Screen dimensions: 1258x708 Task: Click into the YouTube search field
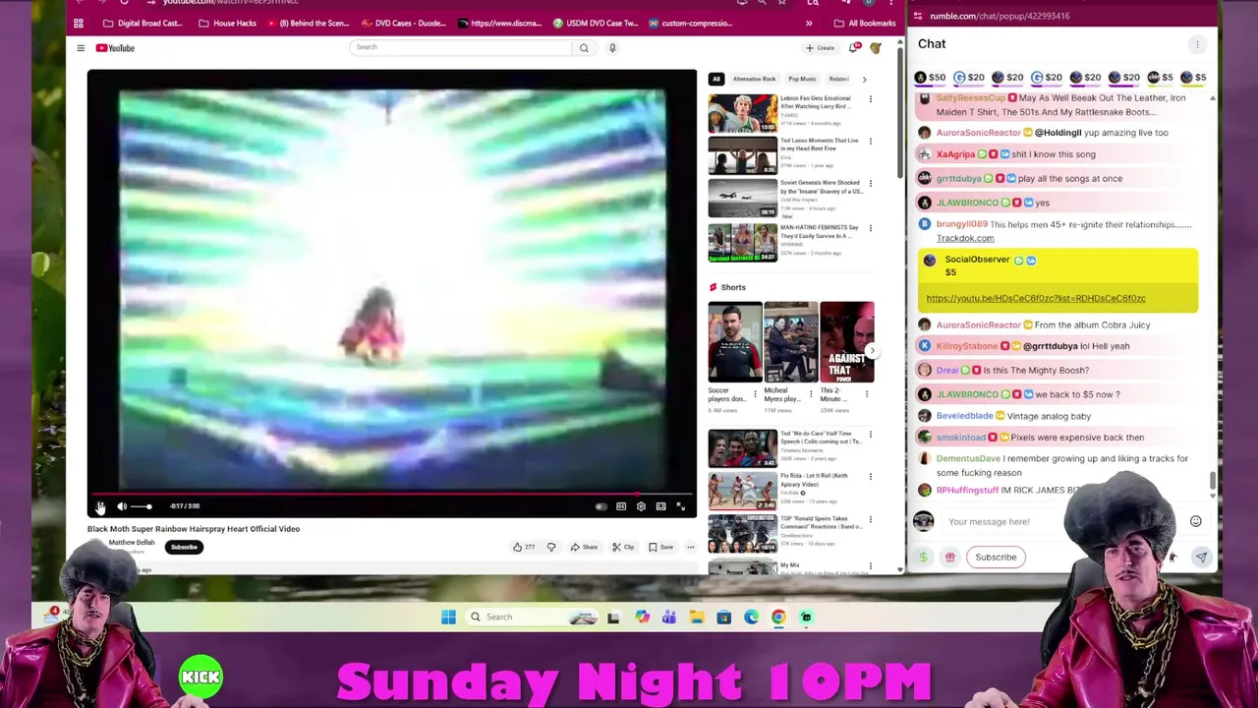click(x=459, y=47)
